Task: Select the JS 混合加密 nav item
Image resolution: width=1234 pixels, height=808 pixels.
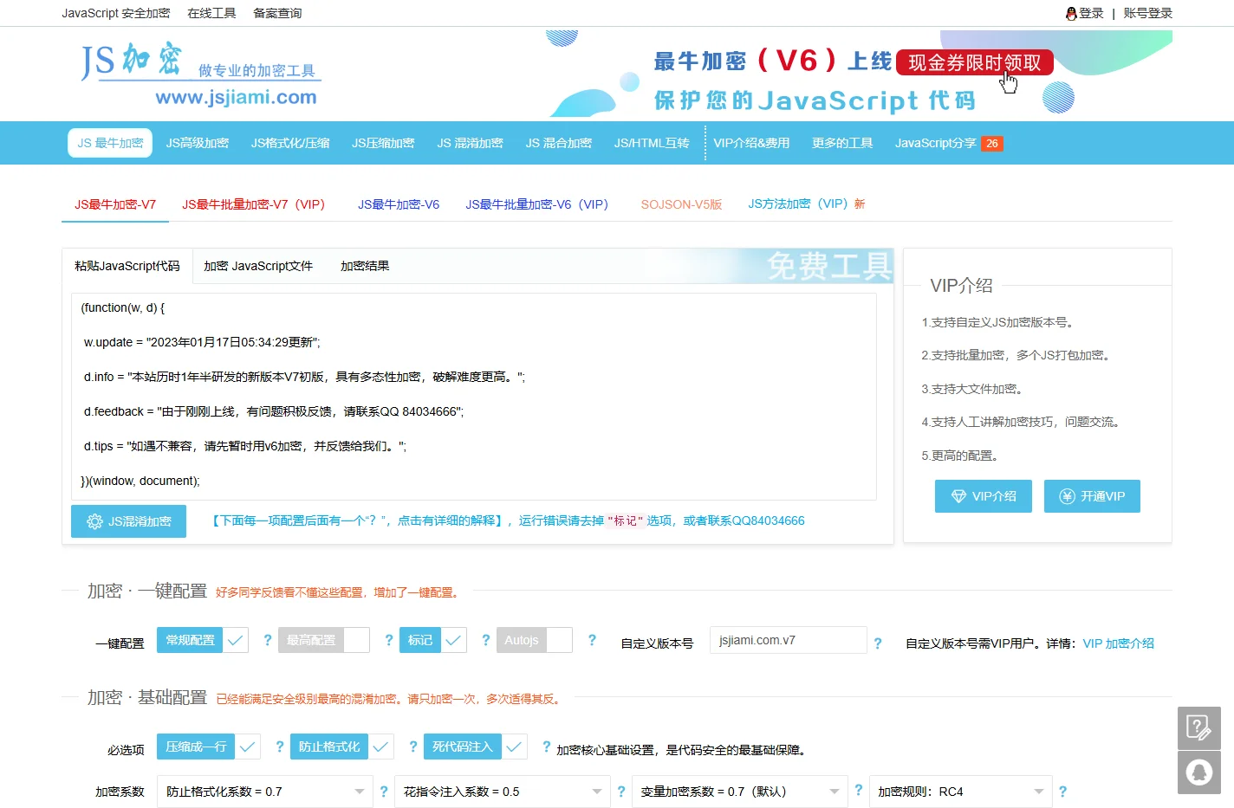Action: pyautogui.click(x=559, y=143)
